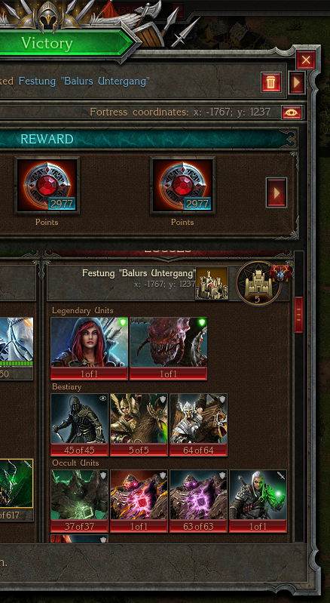Advance reward list with red arrow button
The image size is (330, 603).
click(277, 192)
